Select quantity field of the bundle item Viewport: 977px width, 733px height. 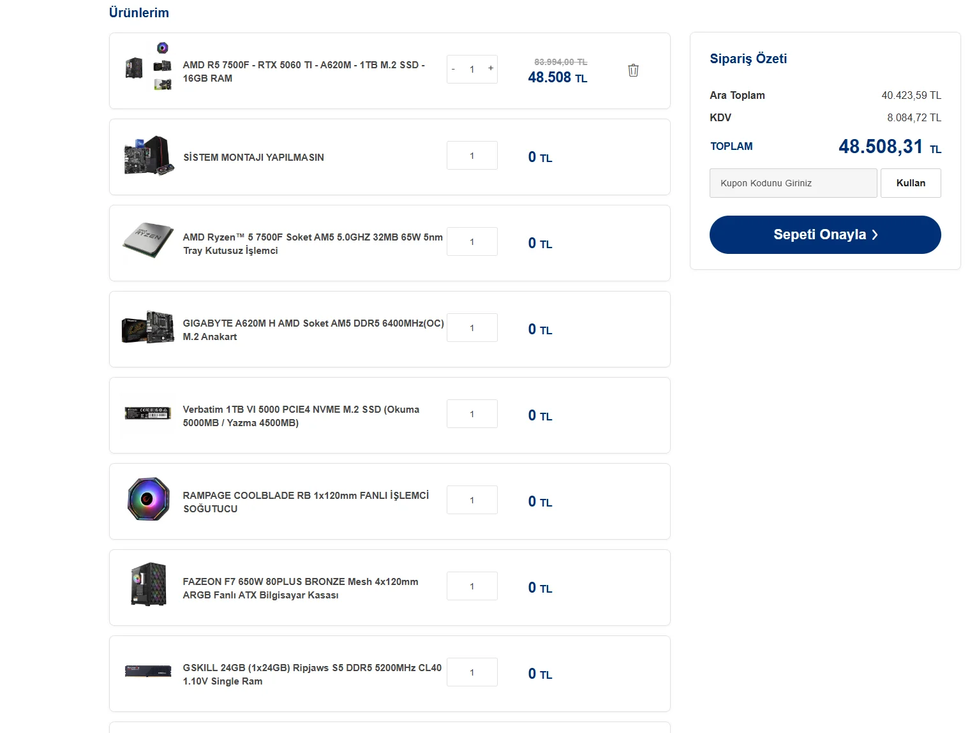click(x=472, y=69)
